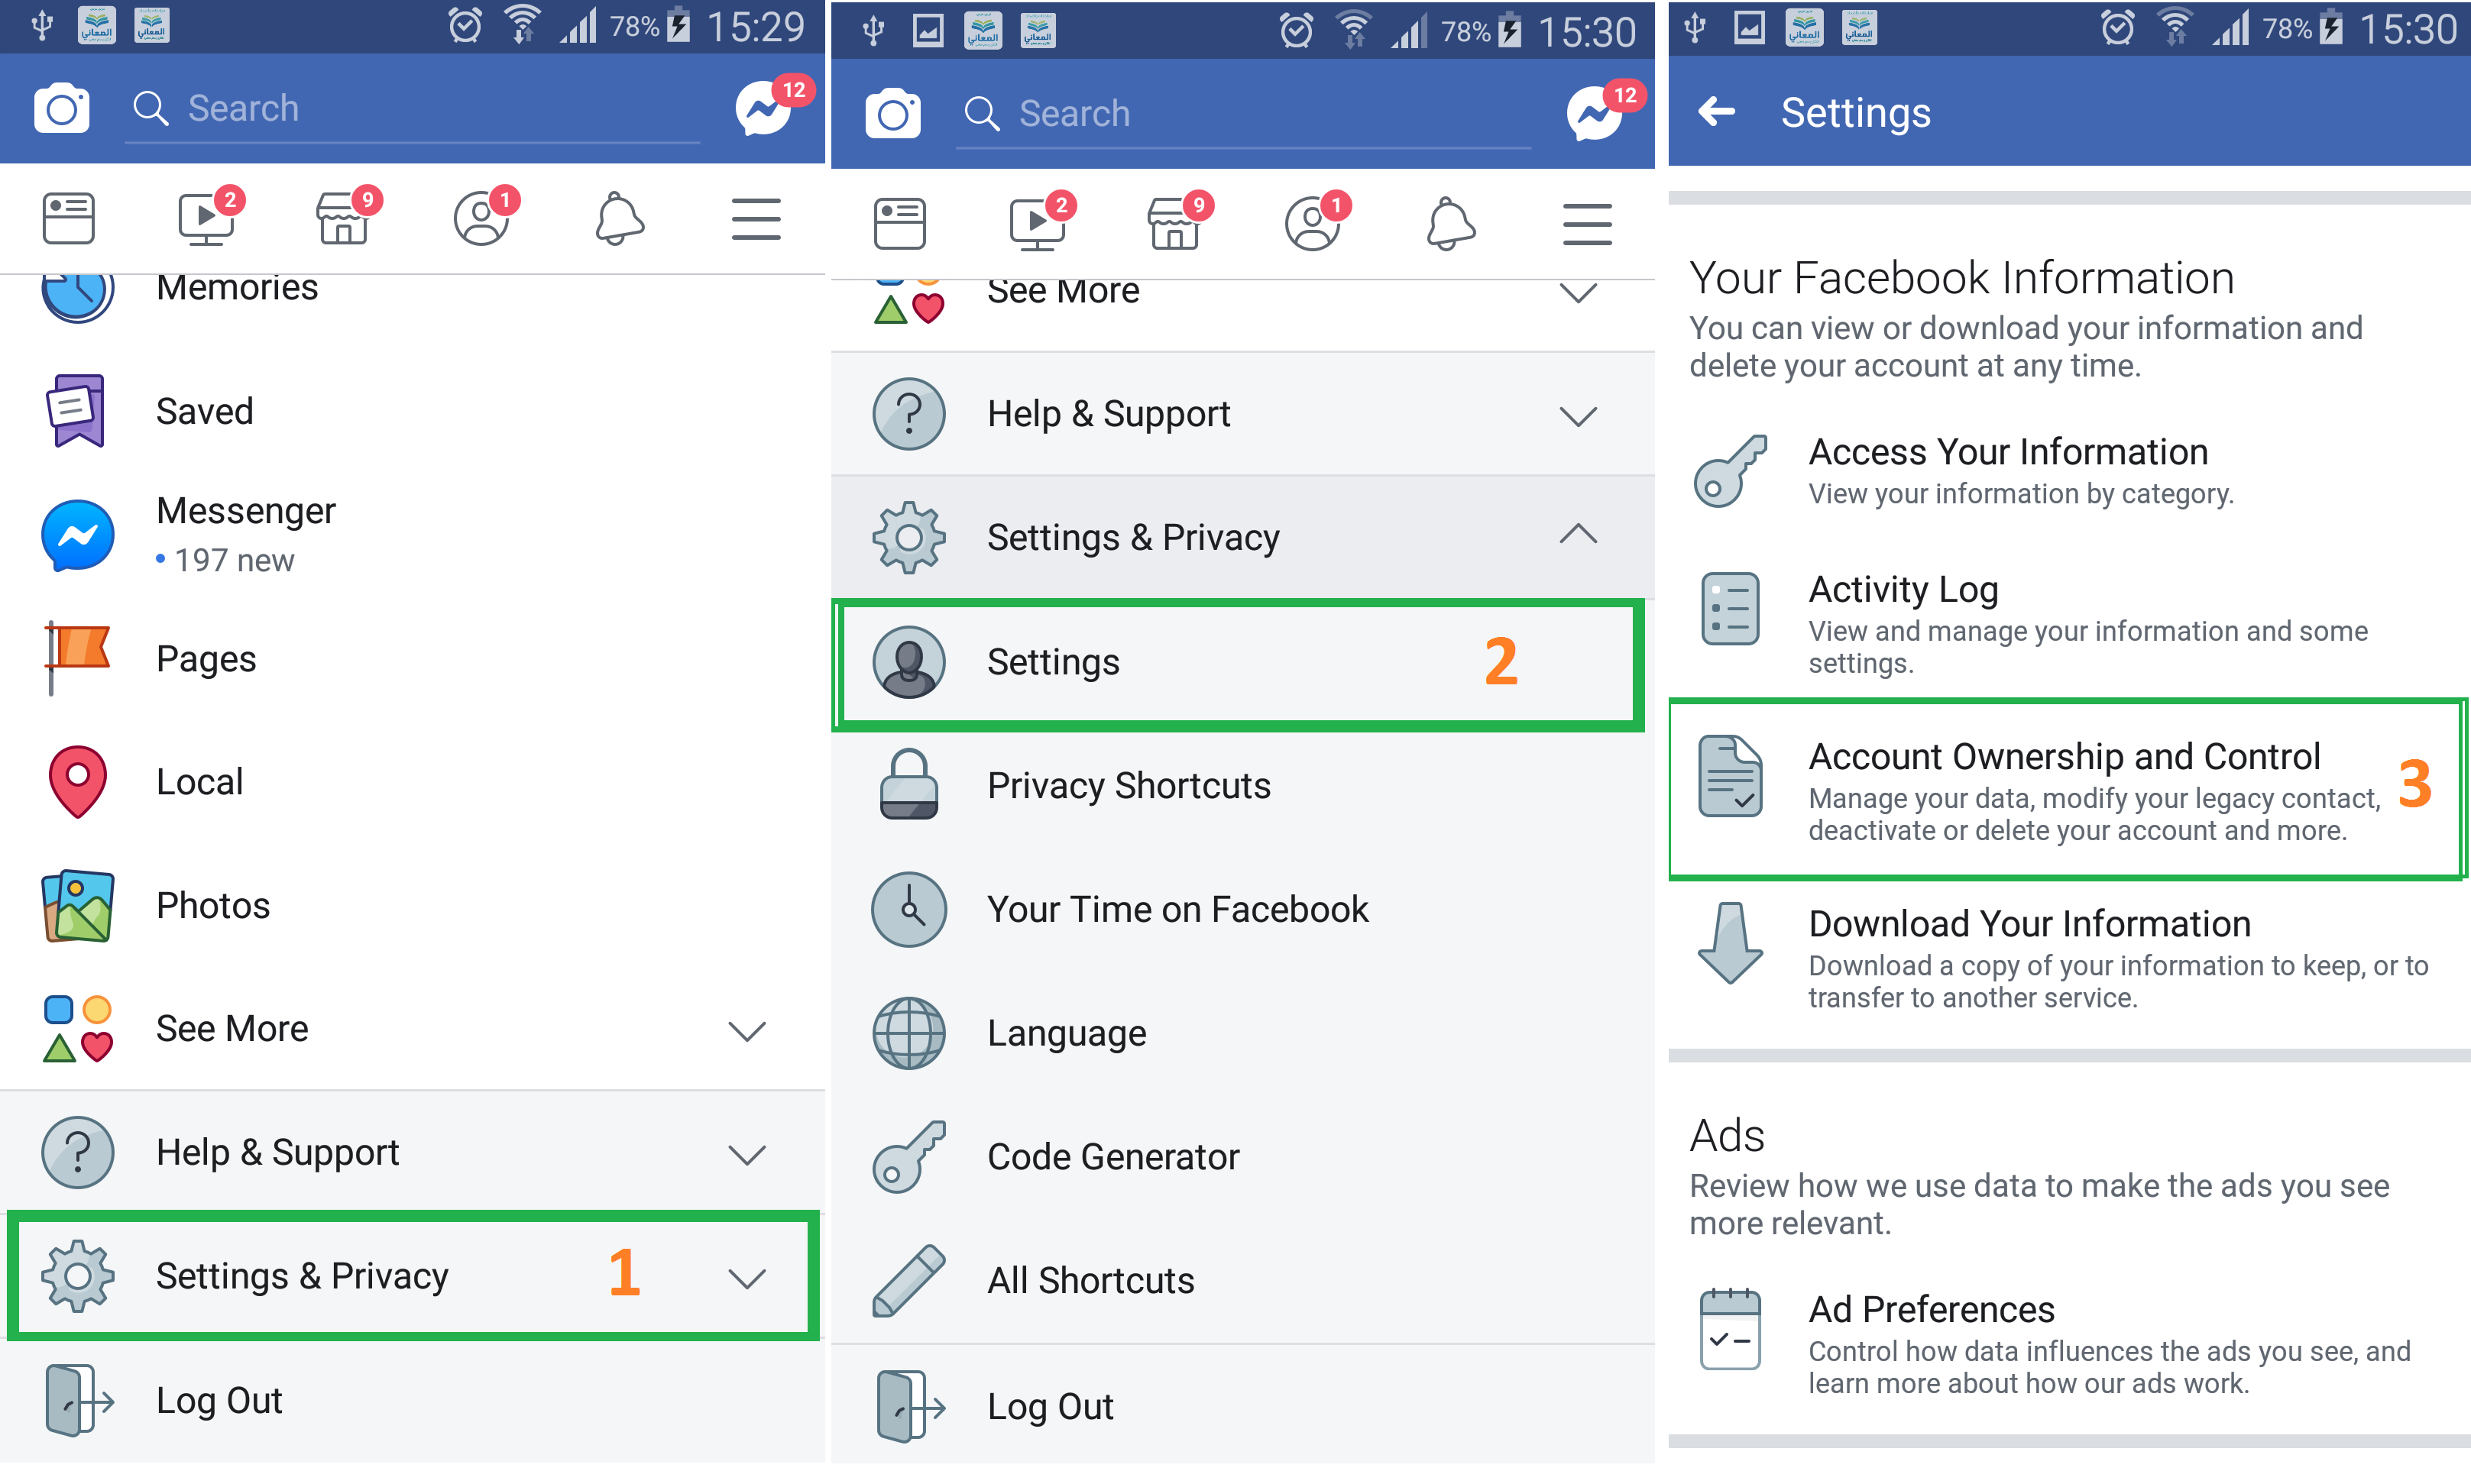The image size is (2471, 1484).
Task: Open Messenger bubble icon in middle screen header
Action: click(1595, 114)
